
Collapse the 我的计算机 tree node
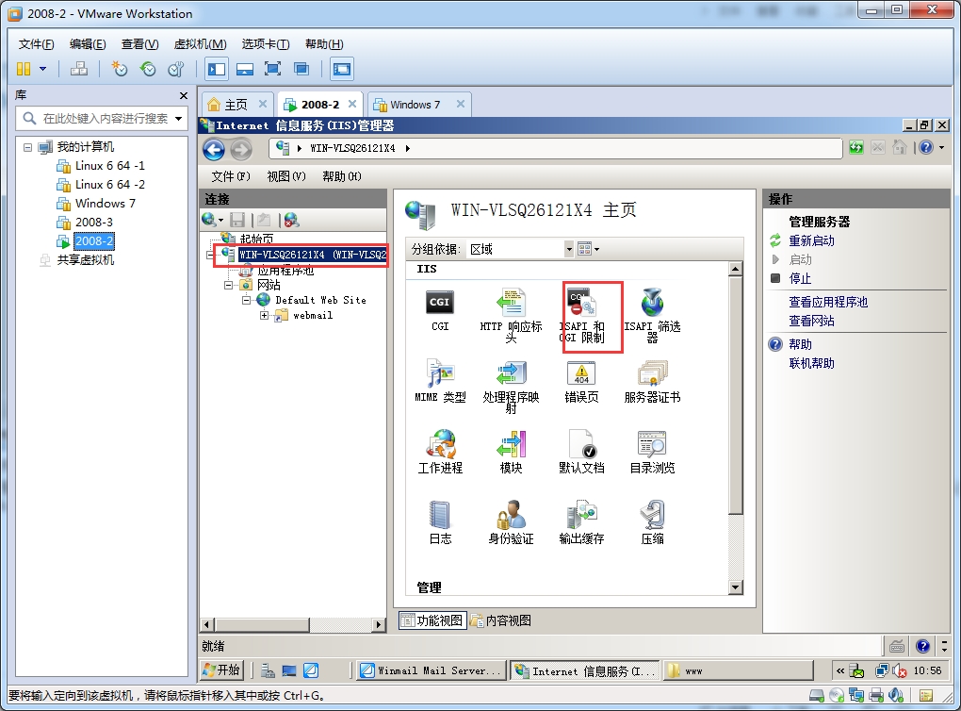27,147
